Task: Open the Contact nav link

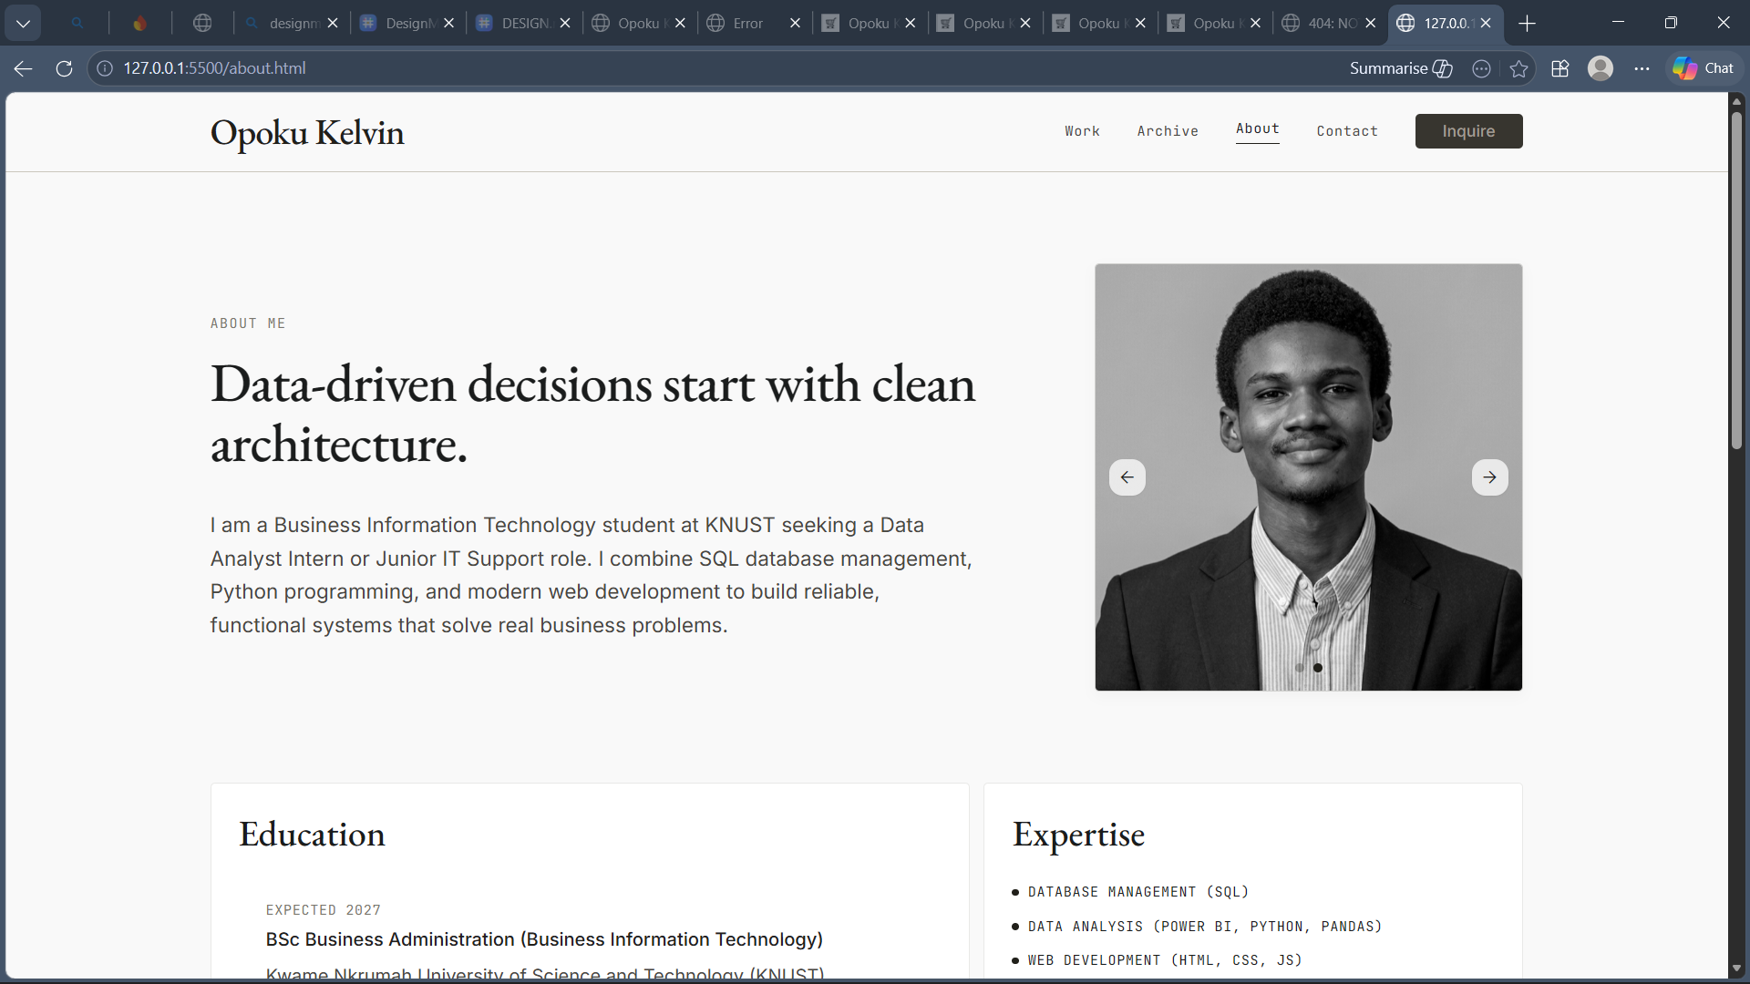Action: [1347, 131]
